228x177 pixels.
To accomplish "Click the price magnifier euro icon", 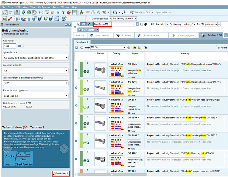I will pos(124,12).
